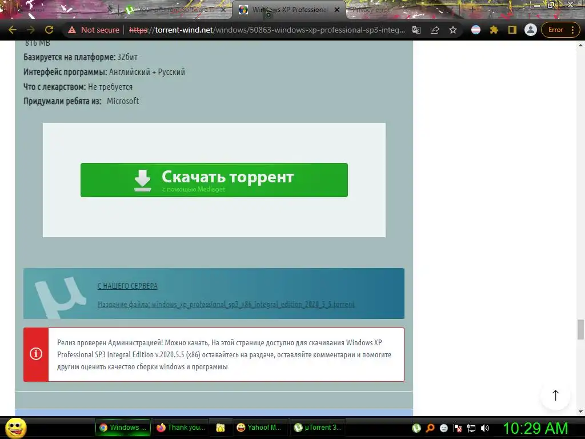Close the Your torrent software tab
585x439 pixels.
pos(223,10)
